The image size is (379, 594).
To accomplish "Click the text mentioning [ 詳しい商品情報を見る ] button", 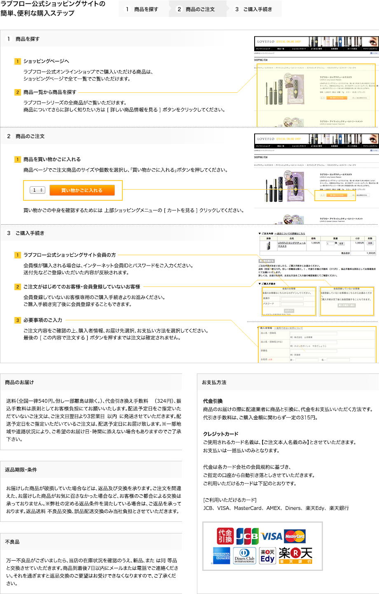I will [x=124, y=110].
